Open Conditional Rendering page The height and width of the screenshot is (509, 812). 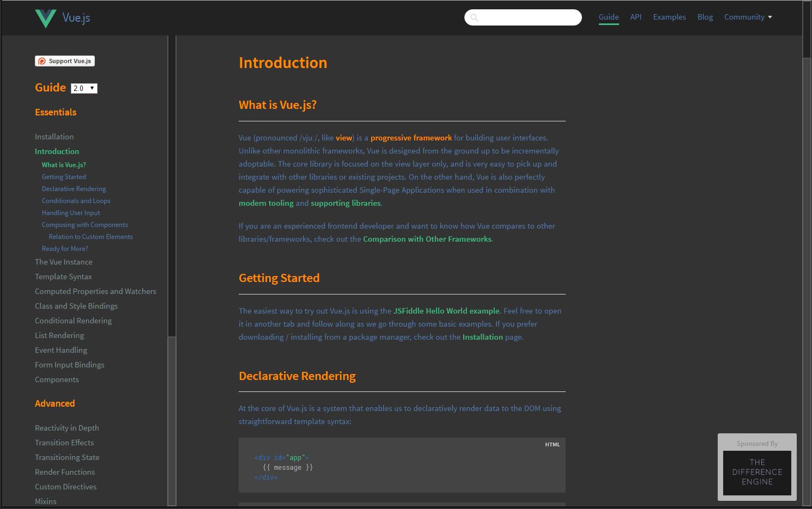[x=73, y=321]
